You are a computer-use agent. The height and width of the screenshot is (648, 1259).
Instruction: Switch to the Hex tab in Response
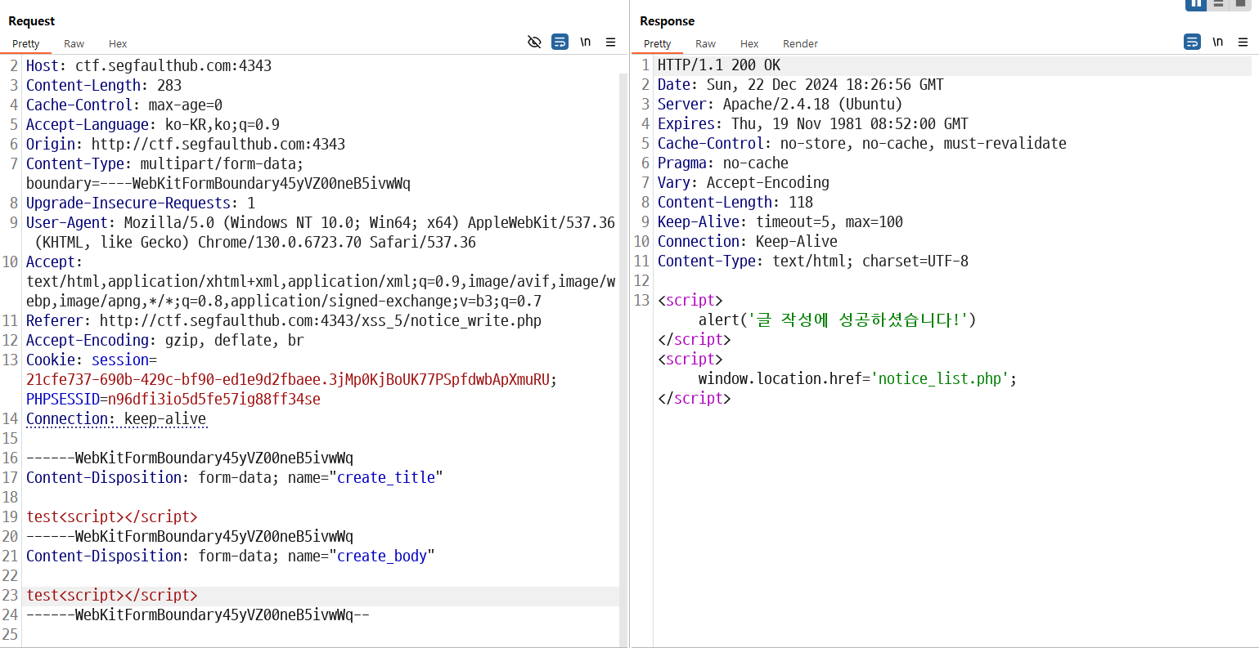[x=749, y=44]
